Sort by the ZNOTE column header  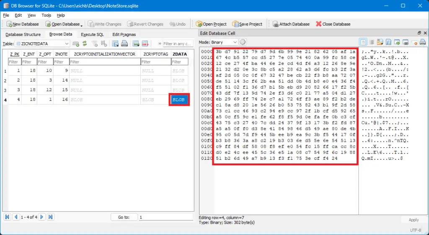point(61,54)
